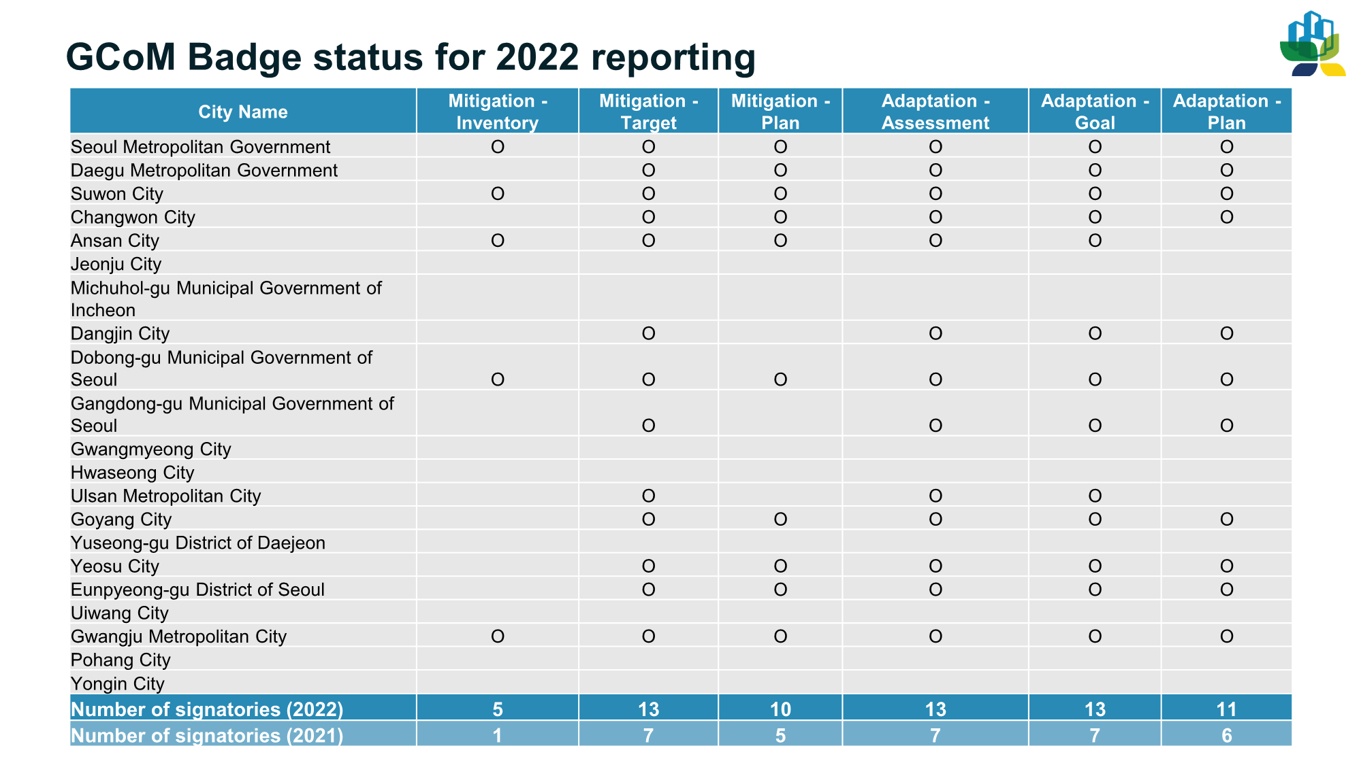Click Yeosu City's Mitigation Target 'O' mark
The image size is (1361, 780).
coord(649,566)
